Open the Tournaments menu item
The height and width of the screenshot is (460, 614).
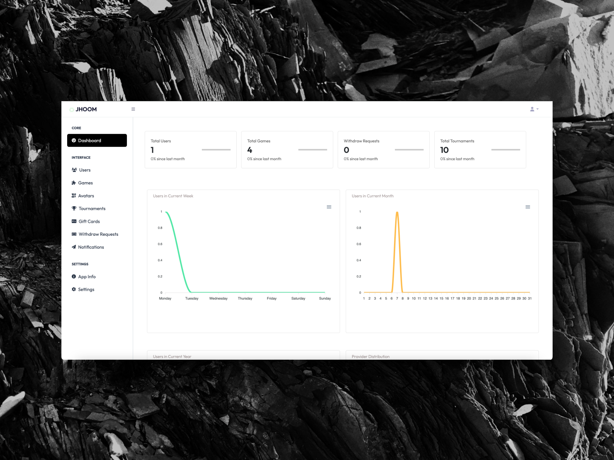pyautogui.click(x=92, y=209)
